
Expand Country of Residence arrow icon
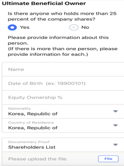[115, 125]
